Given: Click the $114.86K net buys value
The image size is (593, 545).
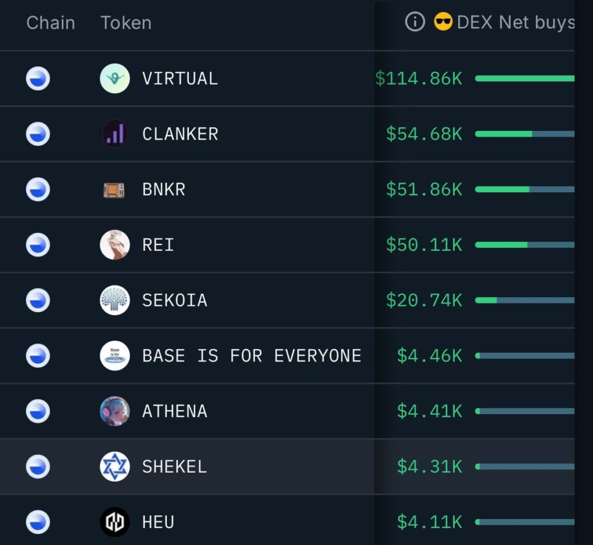Looking at the screenshot, I should pos(419,79).
